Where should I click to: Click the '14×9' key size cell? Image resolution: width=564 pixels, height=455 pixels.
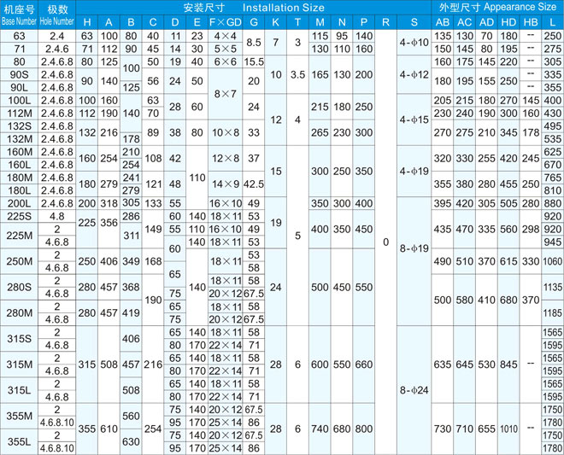[225, 184]
